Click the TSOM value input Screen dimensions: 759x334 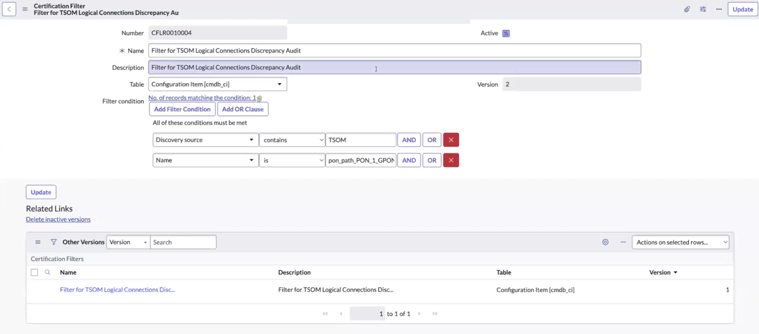361,140
